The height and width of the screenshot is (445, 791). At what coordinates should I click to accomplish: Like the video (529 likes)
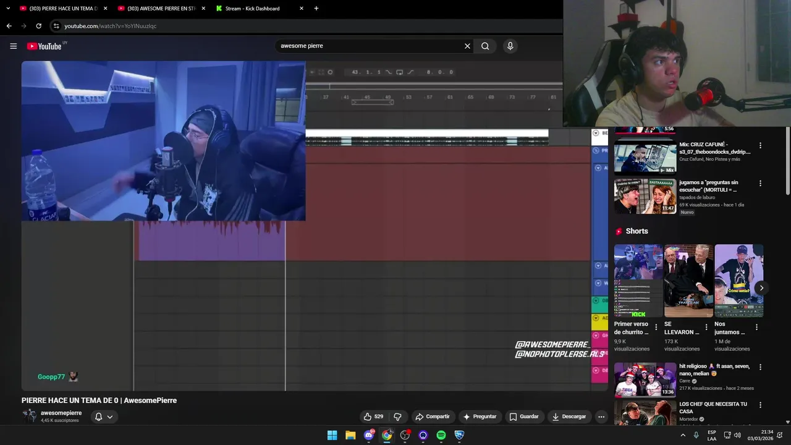pyautogui.click(x=373, y=417)
